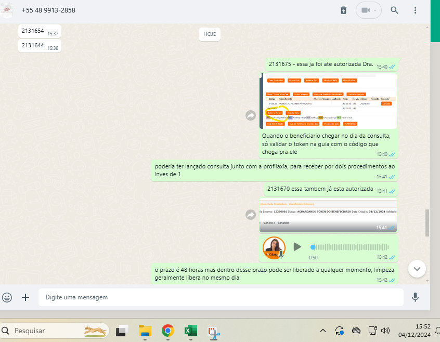Forward the AGUARDANDO TOKEN image message
This screenshot has height=342, width=440.
point(251,215)
